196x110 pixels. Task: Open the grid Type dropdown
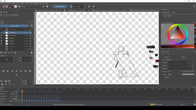[x=180, y=60]
